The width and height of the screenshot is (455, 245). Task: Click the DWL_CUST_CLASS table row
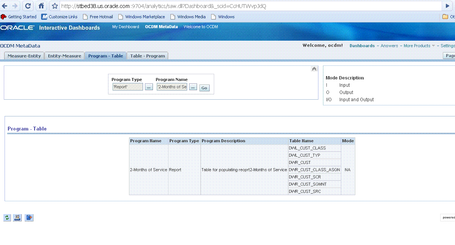314,148
